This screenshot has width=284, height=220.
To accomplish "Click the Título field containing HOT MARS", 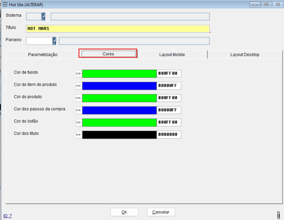I will 118,29.
